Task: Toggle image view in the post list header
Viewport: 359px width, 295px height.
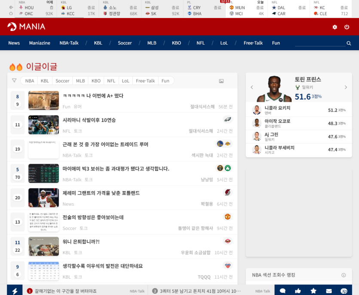Action: [221, 81]
